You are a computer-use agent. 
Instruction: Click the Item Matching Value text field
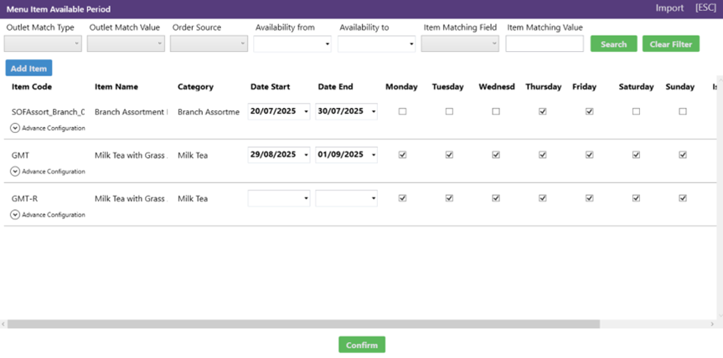click(545, 43)
